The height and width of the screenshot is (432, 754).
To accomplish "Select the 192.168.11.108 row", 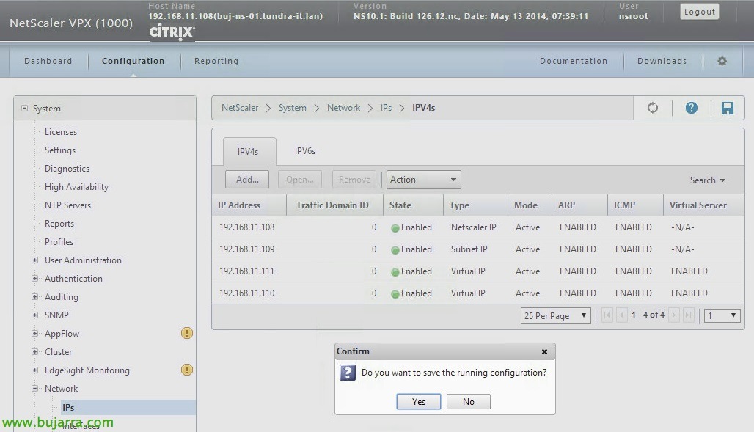I will 478,227.
